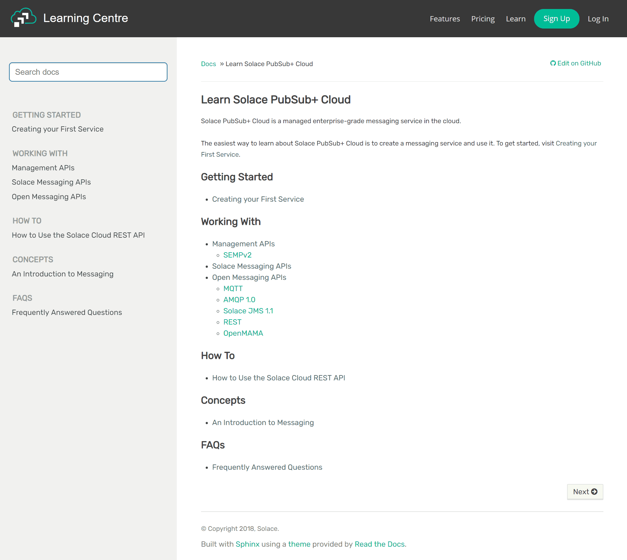Open How to Use the Solace Cloud REST API sidebar link
The height and width of the screenshot is (560, 627).
point(78,235)
